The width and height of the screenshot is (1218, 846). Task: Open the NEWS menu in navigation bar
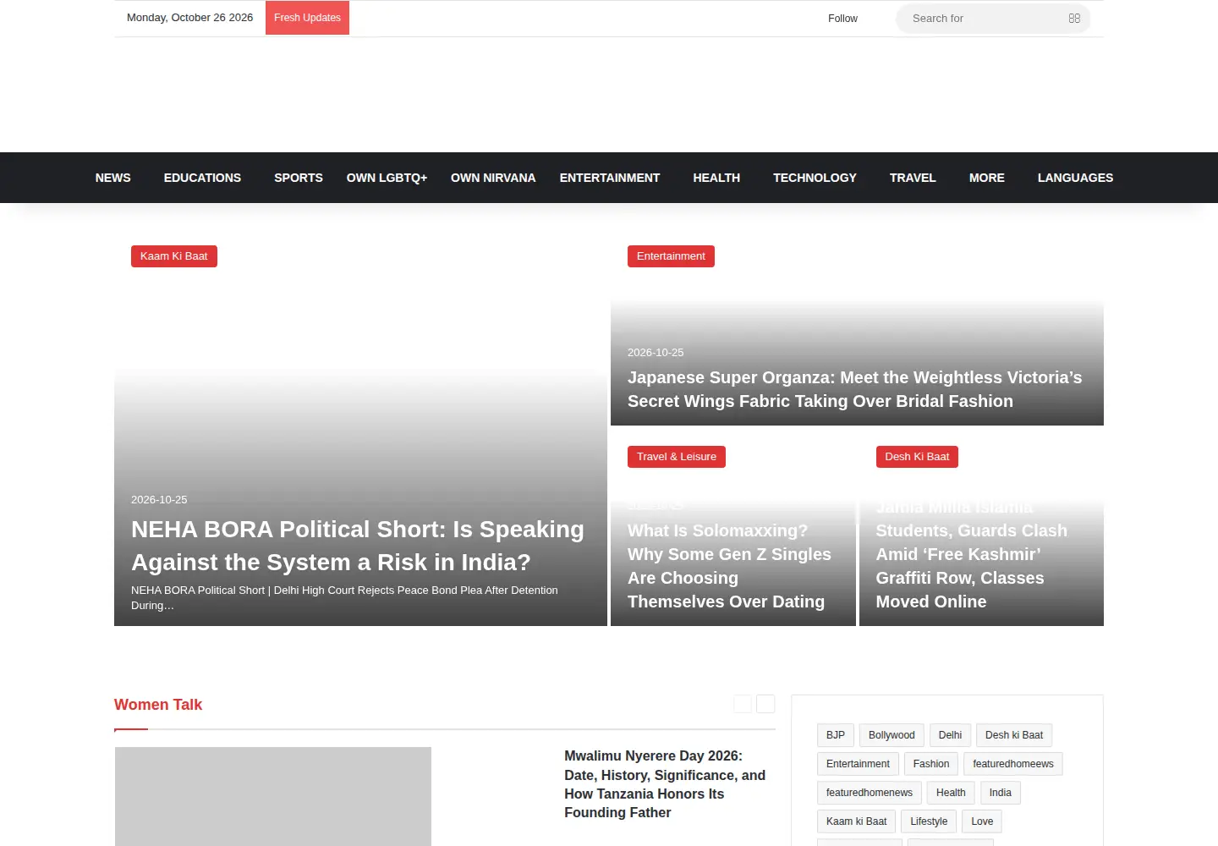point(113,178)
